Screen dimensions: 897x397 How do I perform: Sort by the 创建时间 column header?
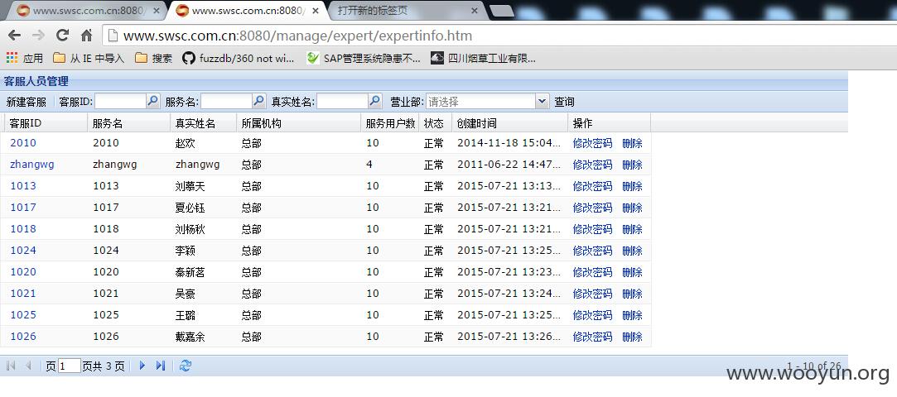(509, 122)
